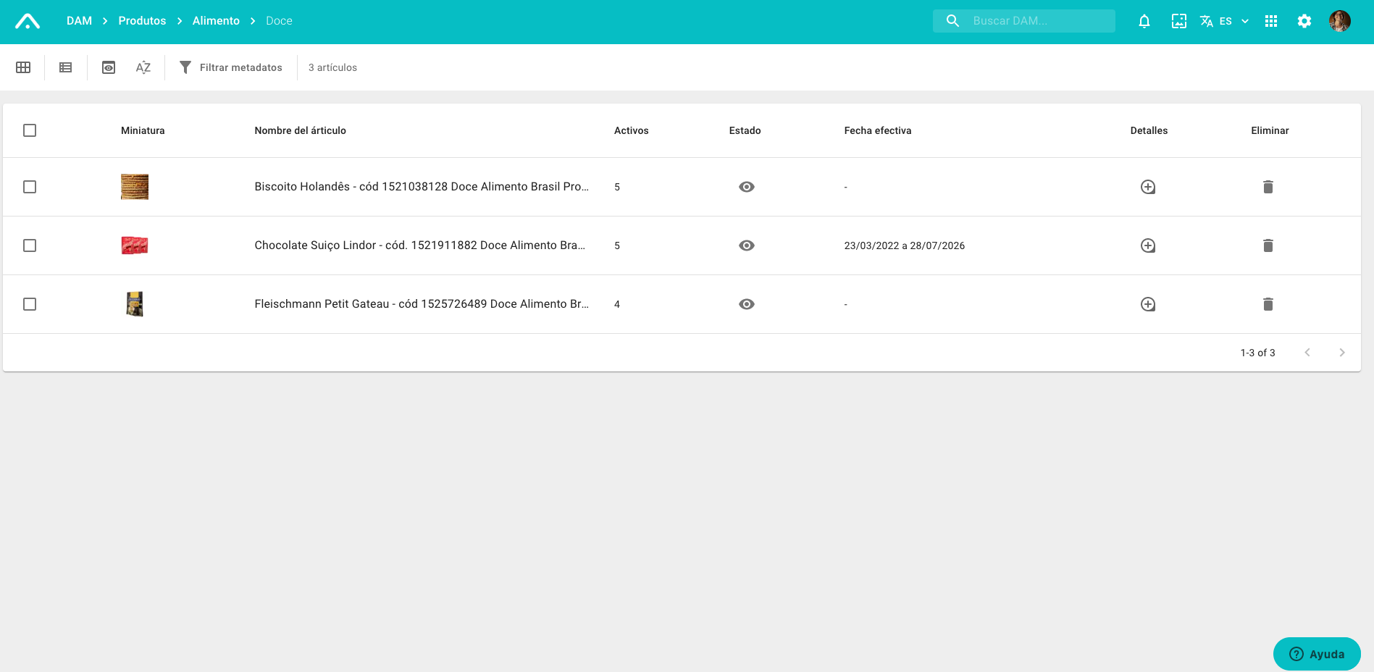Open the image search icon
This screenshot has width=1374, height=672.
[x=1179, y=21]
